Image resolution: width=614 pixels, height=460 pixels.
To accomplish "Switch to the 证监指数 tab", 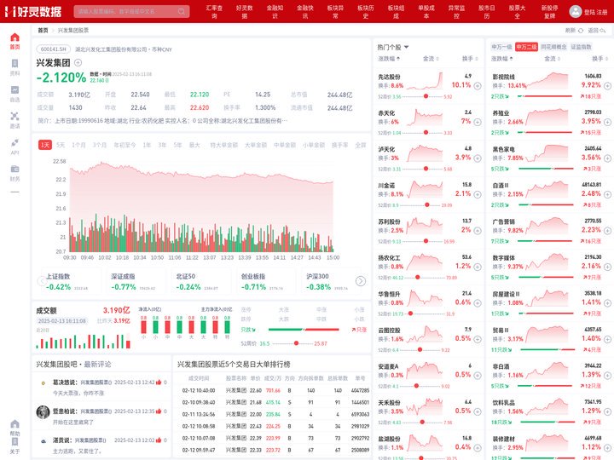I will tap(581, 47).
